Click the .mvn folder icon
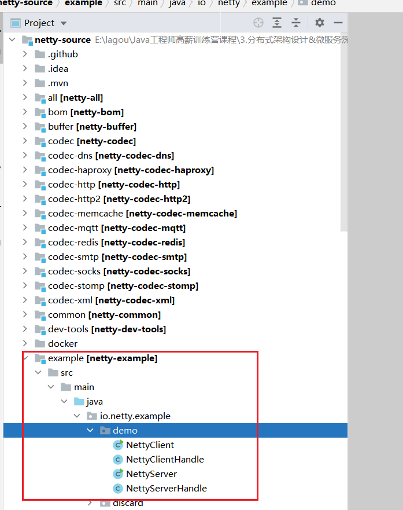This screenshot has width=403, height=510. click(40, 83)
